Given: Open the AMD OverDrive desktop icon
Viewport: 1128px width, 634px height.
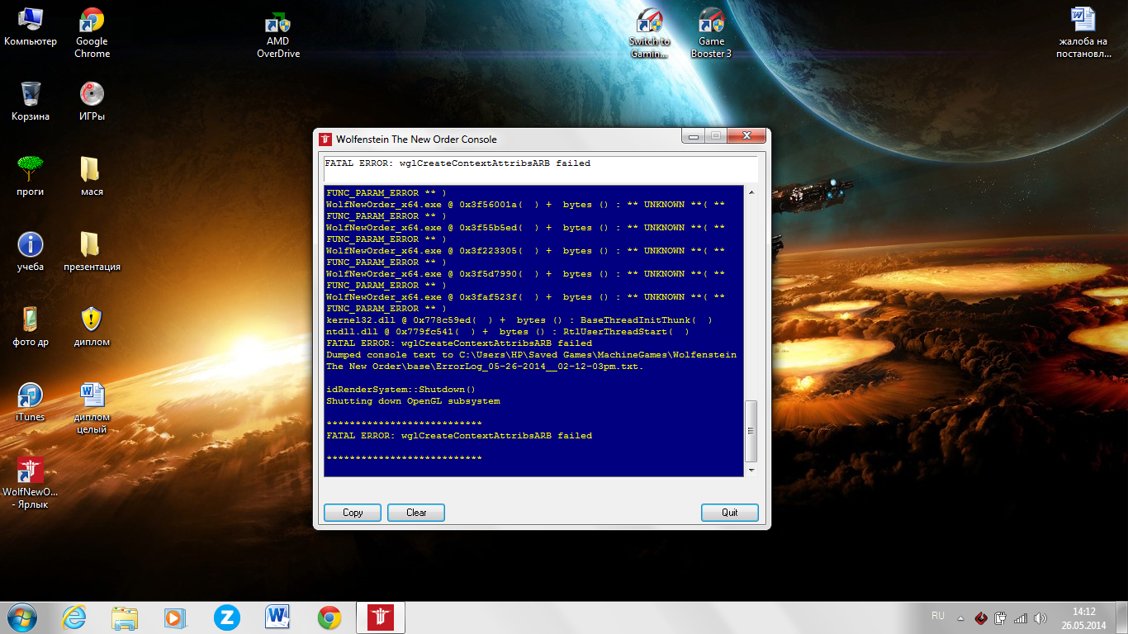Looking at the screenshot, I should pyautogui.click(x=278, y=24).
